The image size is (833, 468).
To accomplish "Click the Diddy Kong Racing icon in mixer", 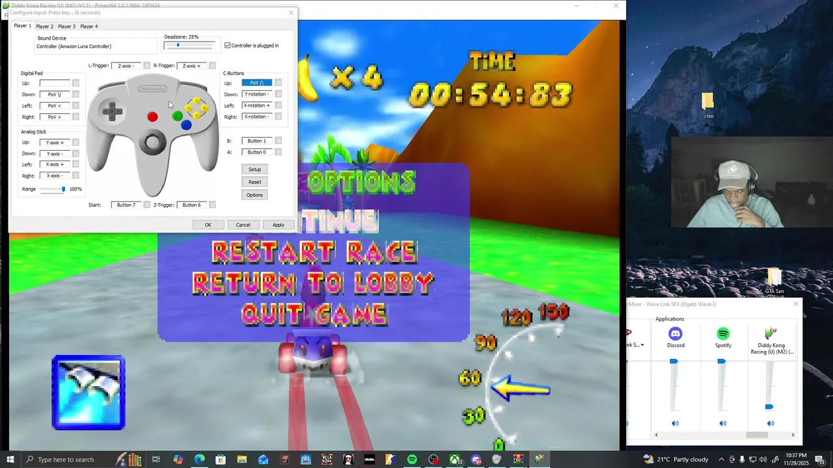I will 771,333.
